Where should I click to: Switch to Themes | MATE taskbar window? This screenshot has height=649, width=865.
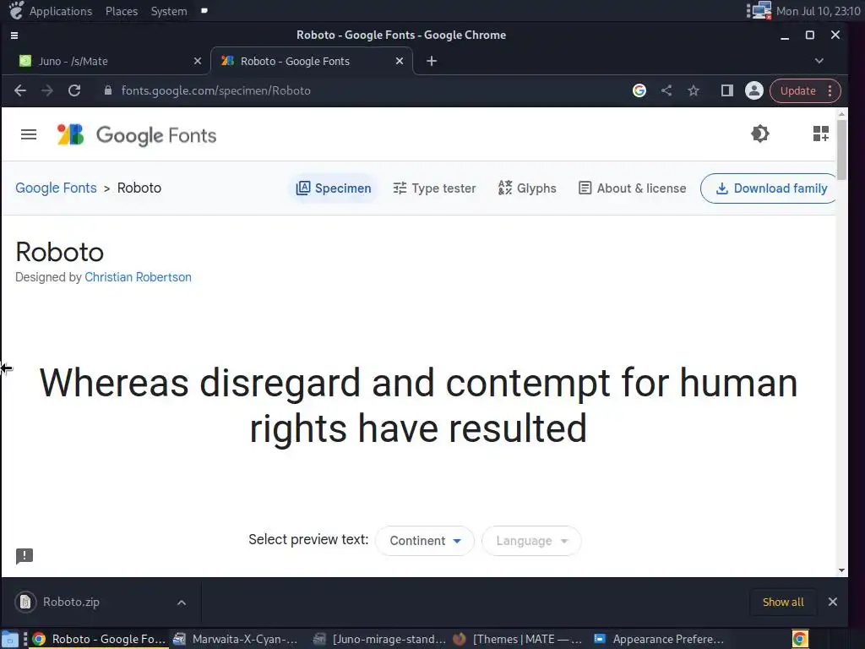tap(518, 639)
